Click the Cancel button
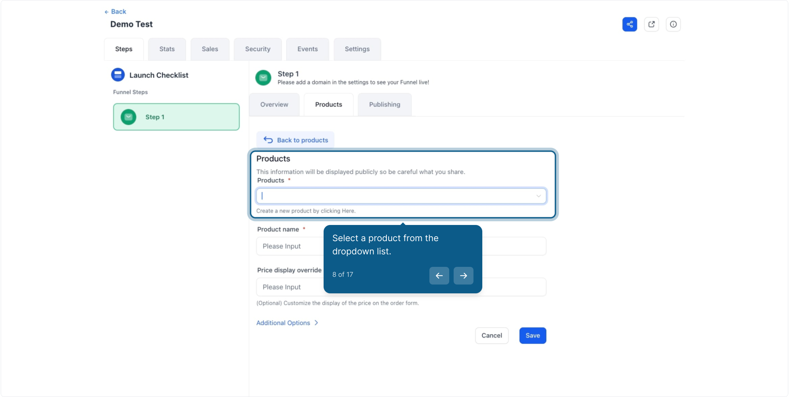Image resolution: width=789 pixels, height=397 pixels. click(492, 336)
